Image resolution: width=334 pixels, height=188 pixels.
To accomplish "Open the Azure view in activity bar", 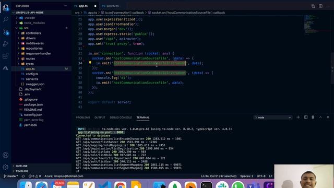I will click(6, 68).
